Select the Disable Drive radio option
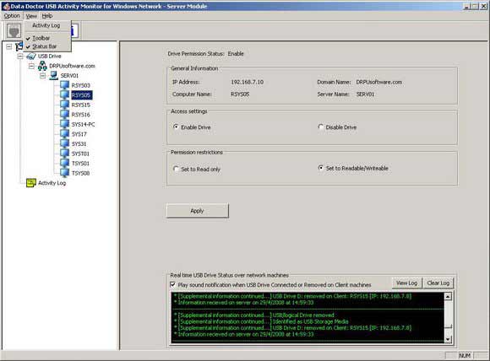Image resolution: width=490 pixels, height=361 pixels. point(321,127)
